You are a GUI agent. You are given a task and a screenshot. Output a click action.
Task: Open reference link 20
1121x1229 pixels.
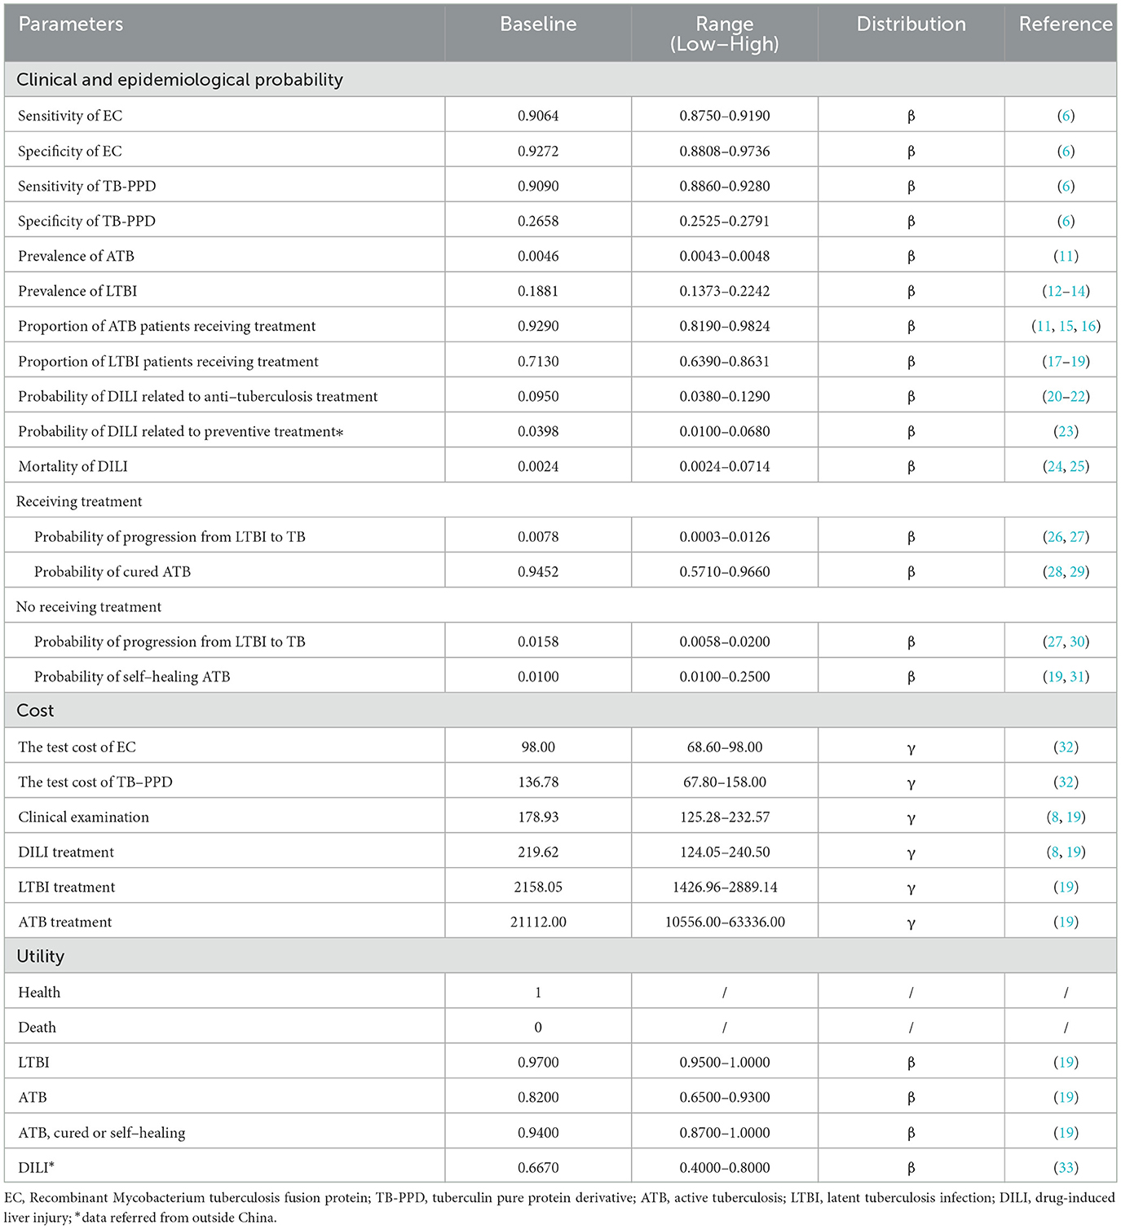coord(1054,396)
